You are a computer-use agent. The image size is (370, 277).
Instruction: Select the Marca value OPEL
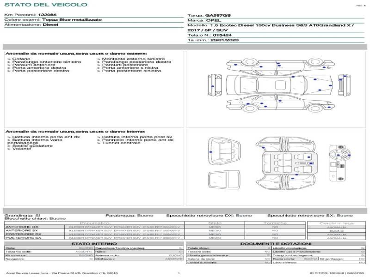click(x=214, y=20)
